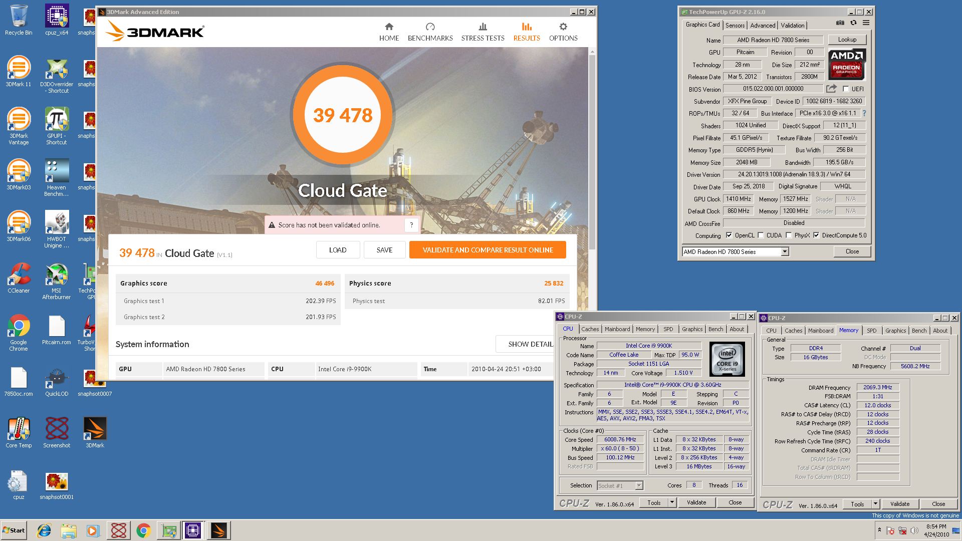This screenshot has height=541, width=962.
Task: Open snapshot0001 desktop image icon
Action: click(57, 485)
